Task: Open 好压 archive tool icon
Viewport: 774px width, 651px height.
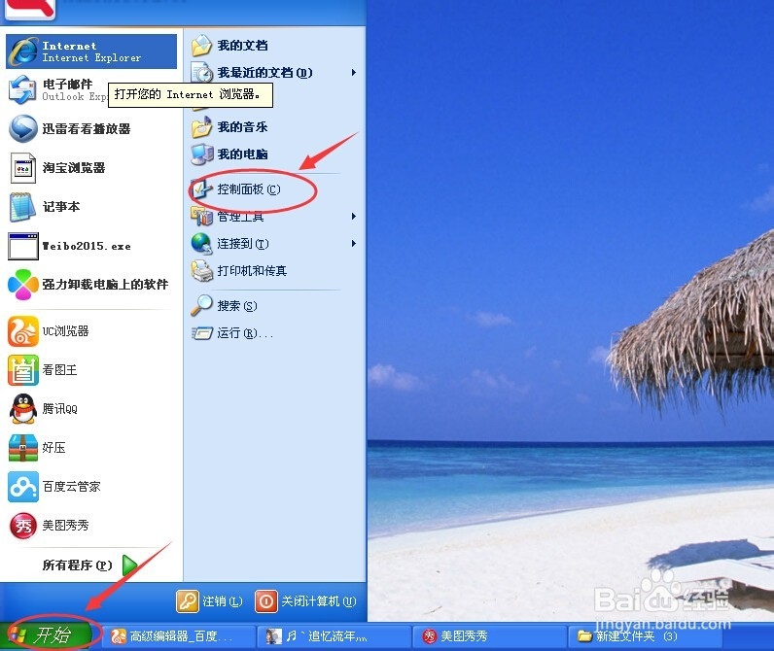Action: [22, 447]
